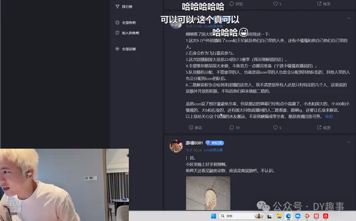The image size is (356, 221).
Task: Open the Windows Start menu
Action: 213,216
